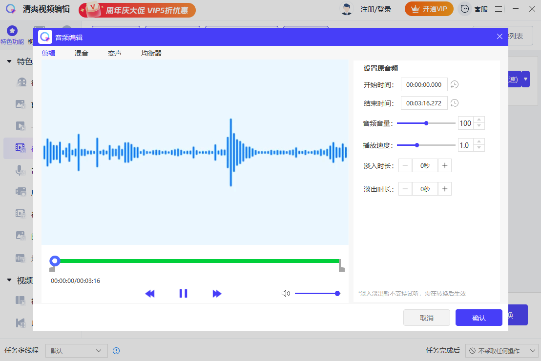Switch to the 混音 tab
Viewport: 541px width, 361px height.
click(81, 53)
